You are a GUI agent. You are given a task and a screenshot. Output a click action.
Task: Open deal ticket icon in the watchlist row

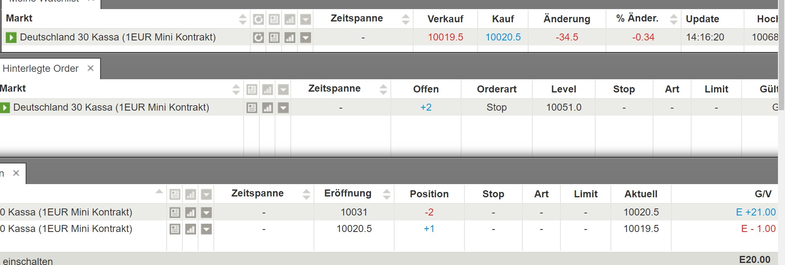coord(274,38)
